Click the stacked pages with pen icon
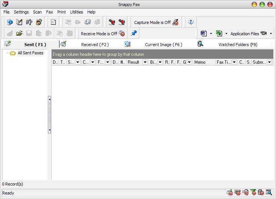The width and height of the screenshot is (276, 199). (88, 22)
